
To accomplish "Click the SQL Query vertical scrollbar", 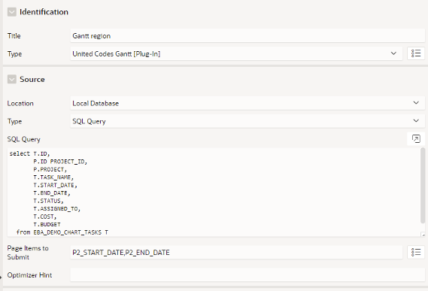I will coord(423,186).
